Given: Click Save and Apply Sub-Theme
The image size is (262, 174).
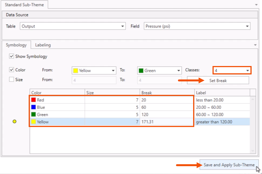Looking at the screenshot, I should point(229,165).
